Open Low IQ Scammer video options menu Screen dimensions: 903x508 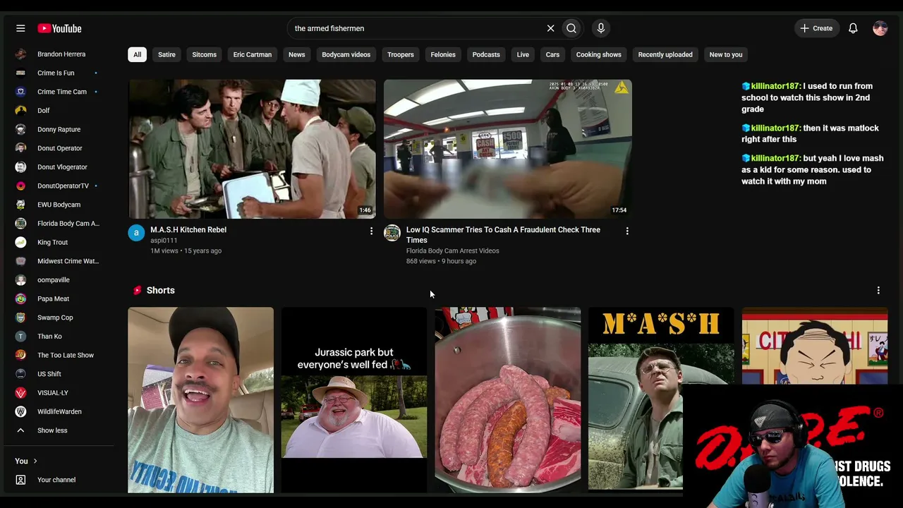tap(627, 231)
